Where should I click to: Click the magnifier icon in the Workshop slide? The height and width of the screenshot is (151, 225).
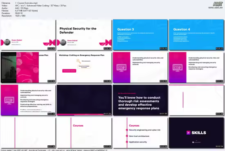coord(79,61)
